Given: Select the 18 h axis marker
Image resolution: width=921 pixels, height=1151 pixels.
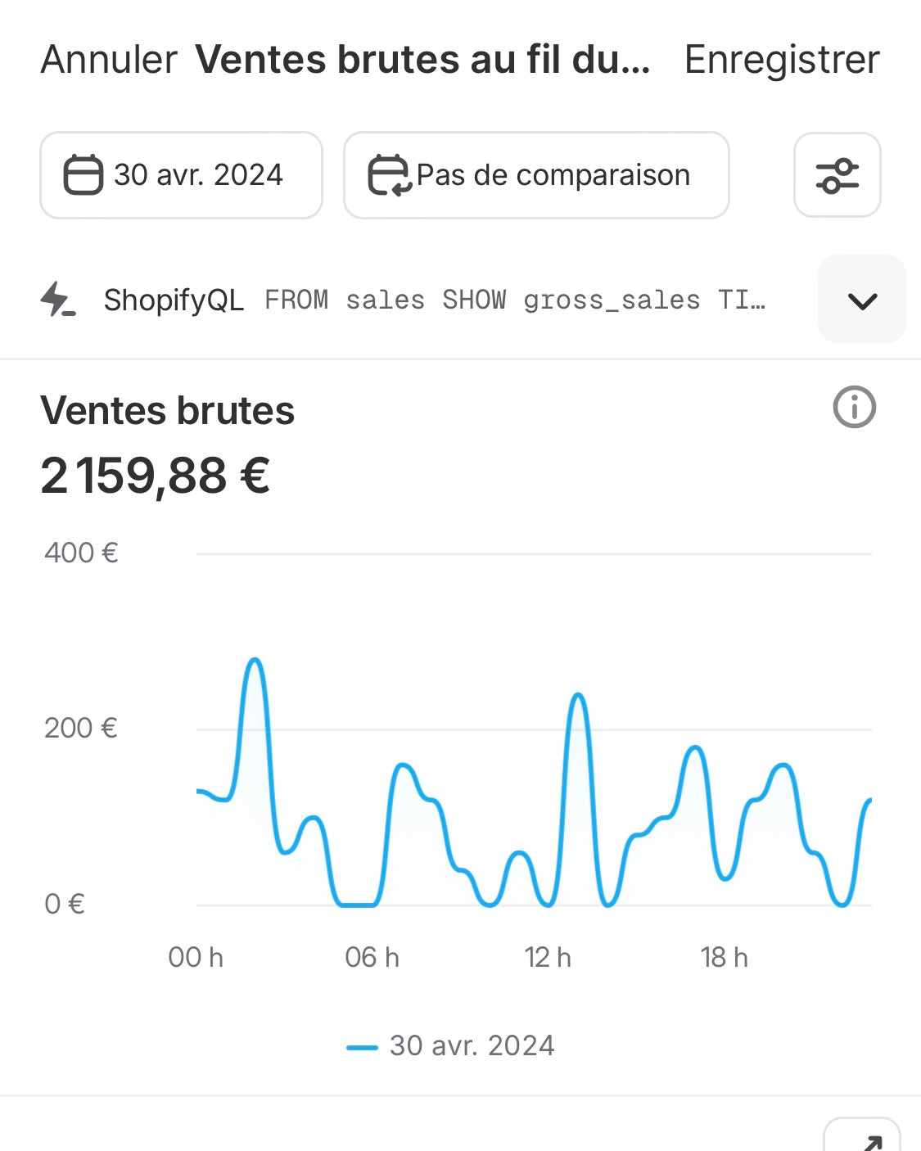Looking at the screenshot, I should [x=725, y=957].
